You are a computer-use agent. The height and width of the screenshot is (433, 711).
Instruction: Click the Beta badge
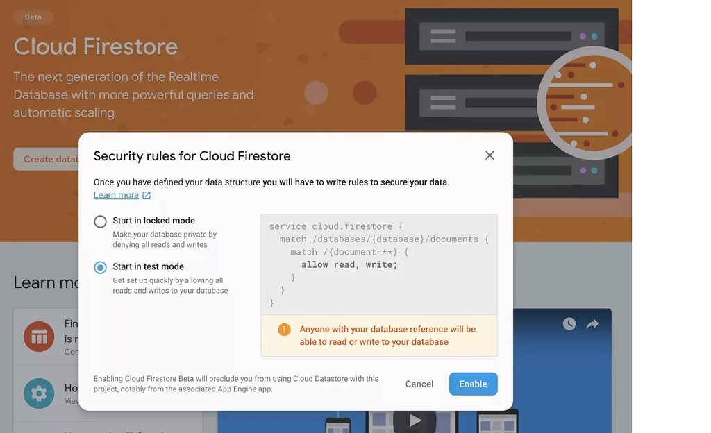[x=33, y=17]
